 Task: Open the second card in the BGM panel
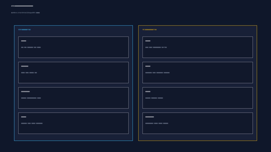tap(74, 73)
